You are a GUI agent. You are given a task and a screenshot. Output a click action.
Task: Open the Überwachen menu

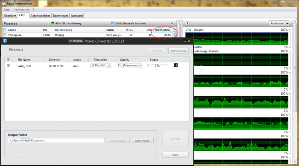point(21,10)
